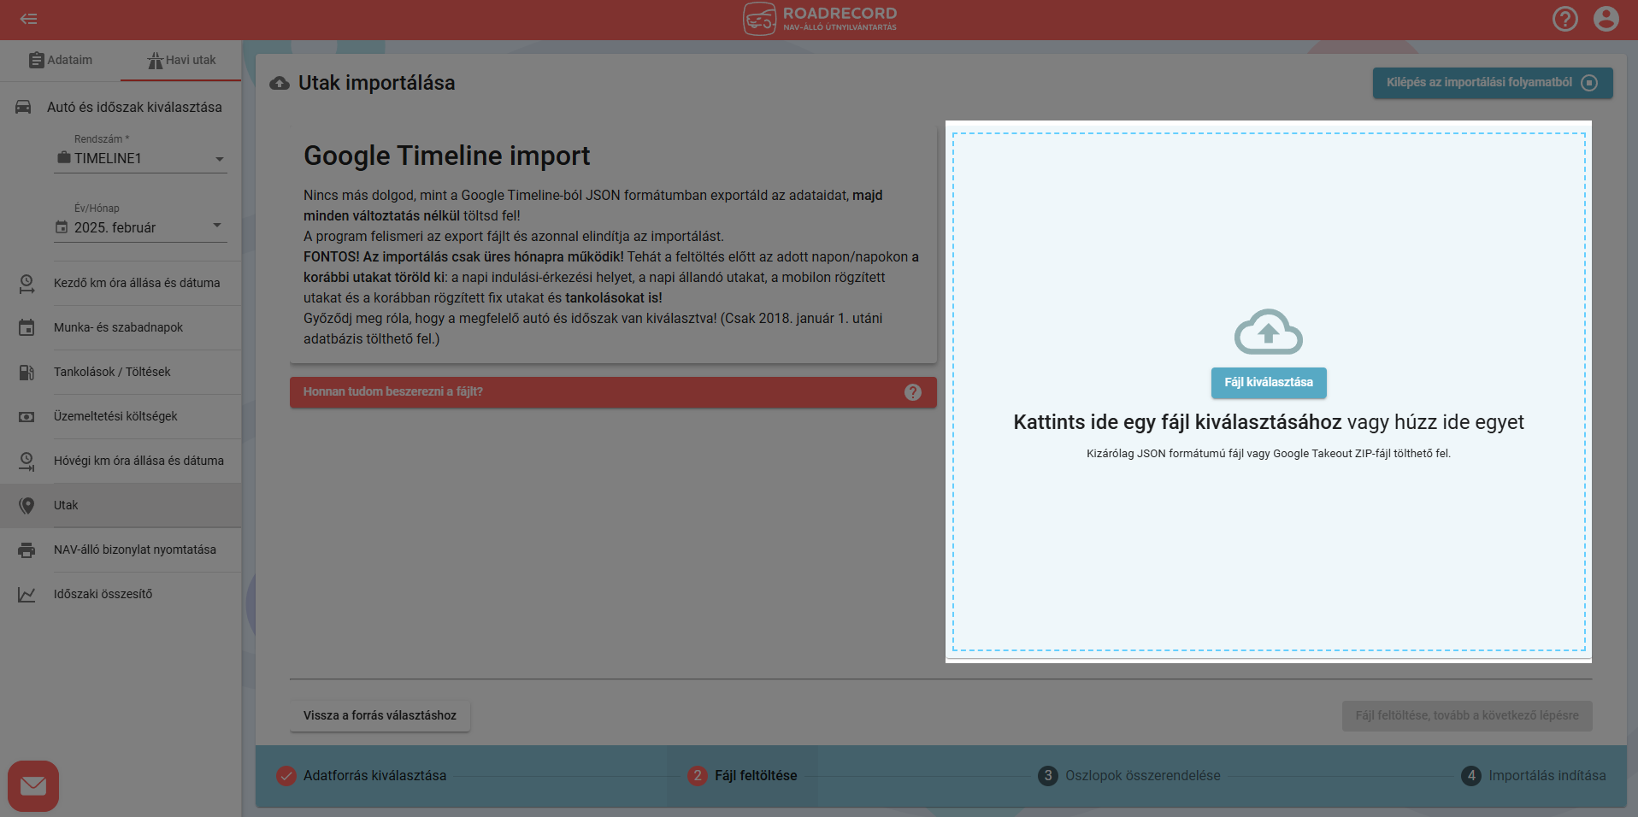The height and width of the screenshot is (817, 1638).
Task: Click the odometer icon for Hóvégi km óra
Action: pos(27,461)
